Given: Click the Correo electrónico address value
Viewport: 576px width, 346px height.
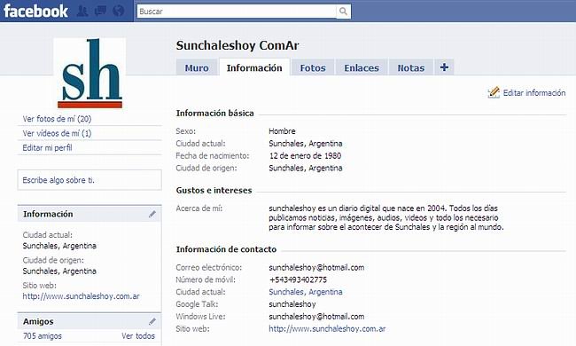Looking at the screenshot, I should [x=316, y=267].
